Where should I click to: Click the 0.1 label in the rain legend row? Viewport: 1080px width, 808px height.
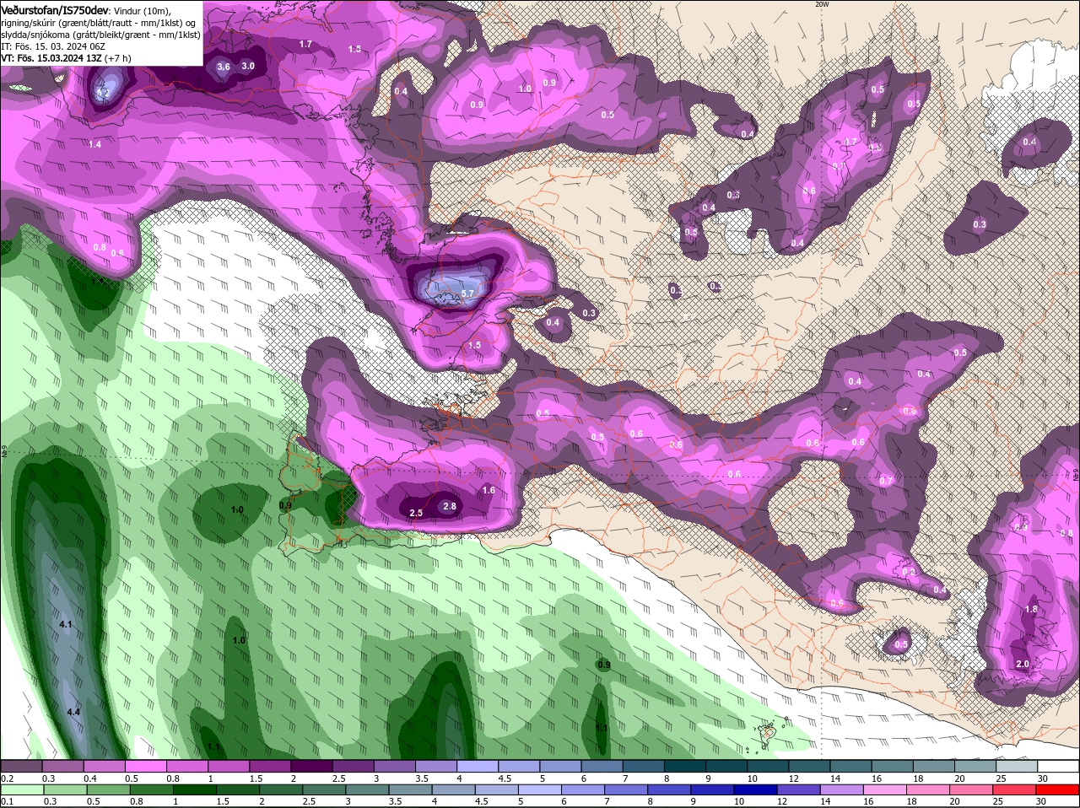(x=7, y=801)
